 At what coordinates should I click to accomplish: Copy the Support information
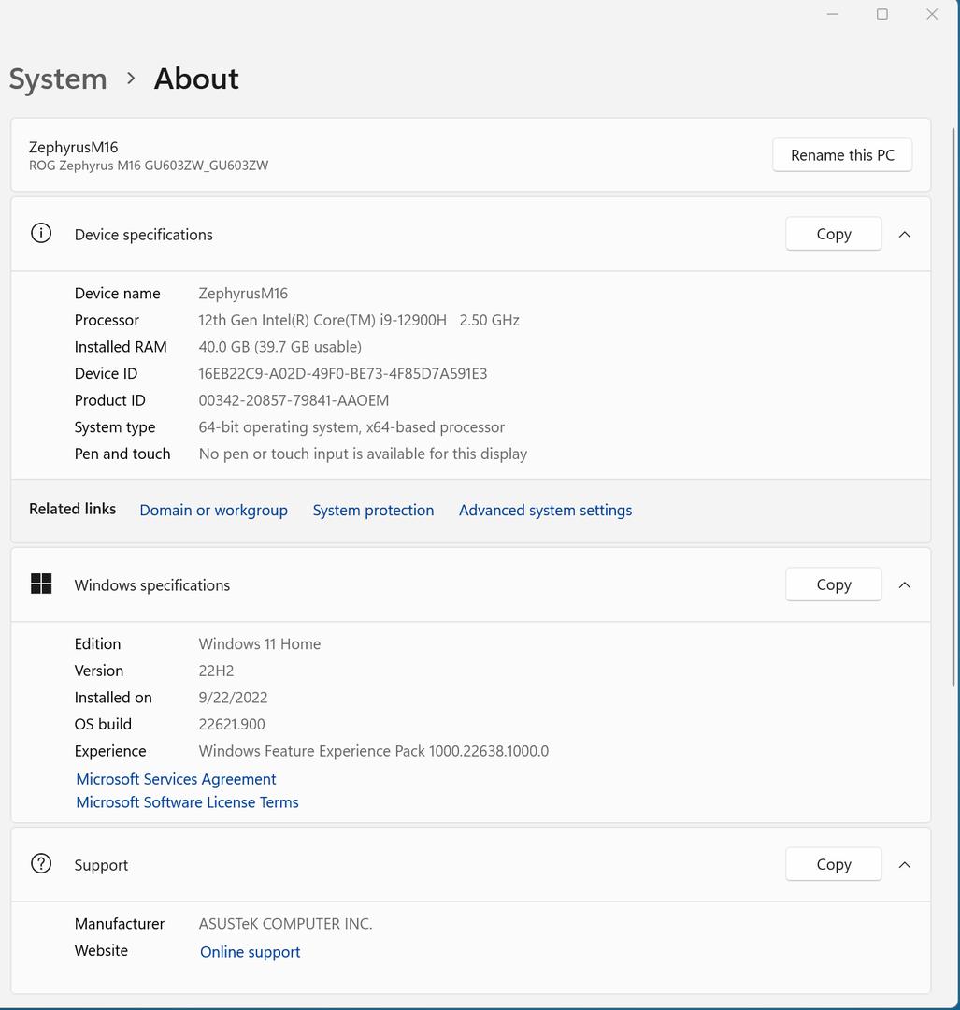pyautogui.click(x=834, y=864)
